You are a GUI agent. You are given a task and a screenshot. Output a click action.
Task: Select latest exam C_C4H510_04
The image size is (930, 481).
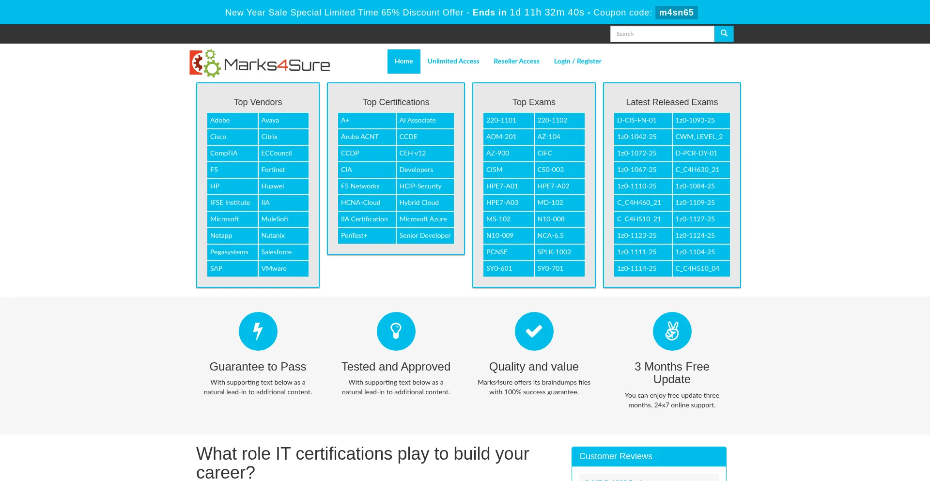coord(701,268)
